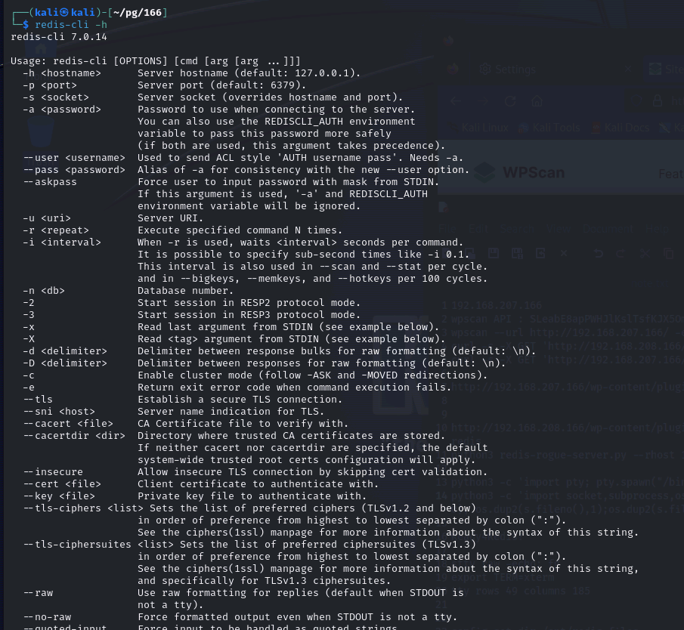
Task: Click the '-s <socket>' option text
Action: pyautogui.click(x=56, y=97)
